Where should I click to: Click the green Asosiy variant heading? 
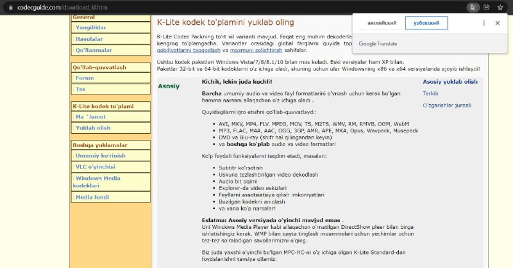[169, 86]
